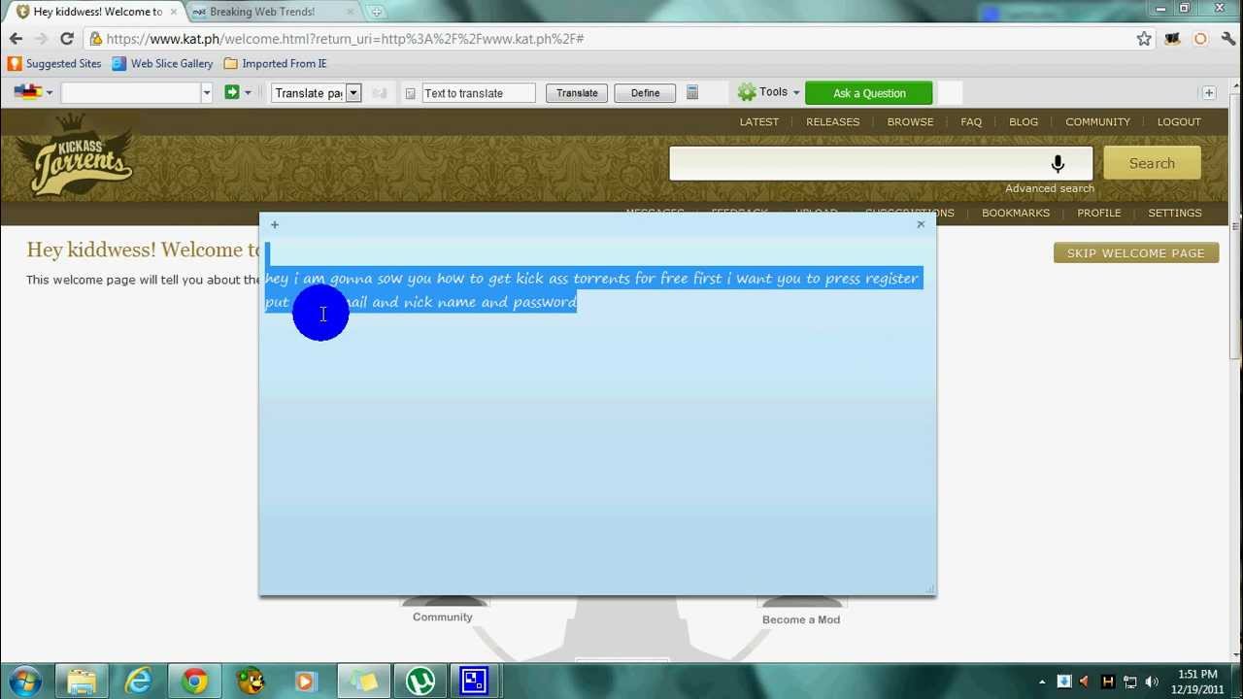Go to the RELEASES section
The width and height of the screenshot is (1243, 699).
coord(833,122)
